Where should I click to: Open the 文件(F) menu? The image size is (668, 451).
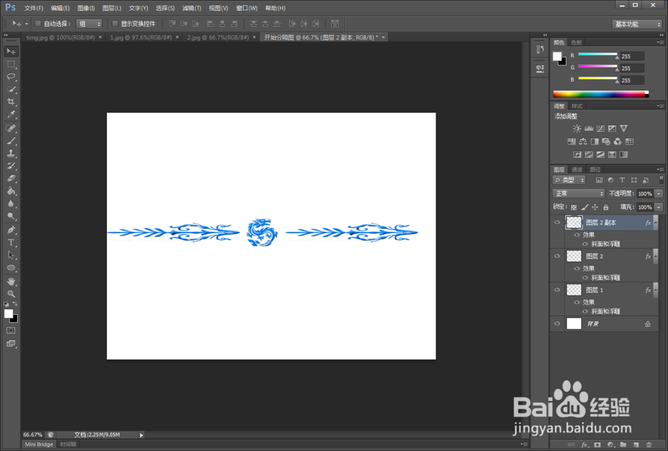[x=33, y=8]
